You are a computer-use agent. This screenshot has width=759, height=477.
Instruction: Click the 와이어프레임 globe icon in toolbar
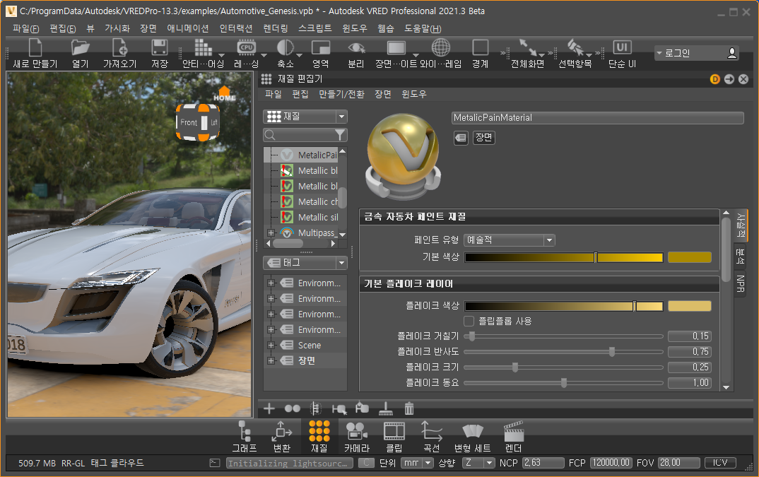(x=441, y=48)
